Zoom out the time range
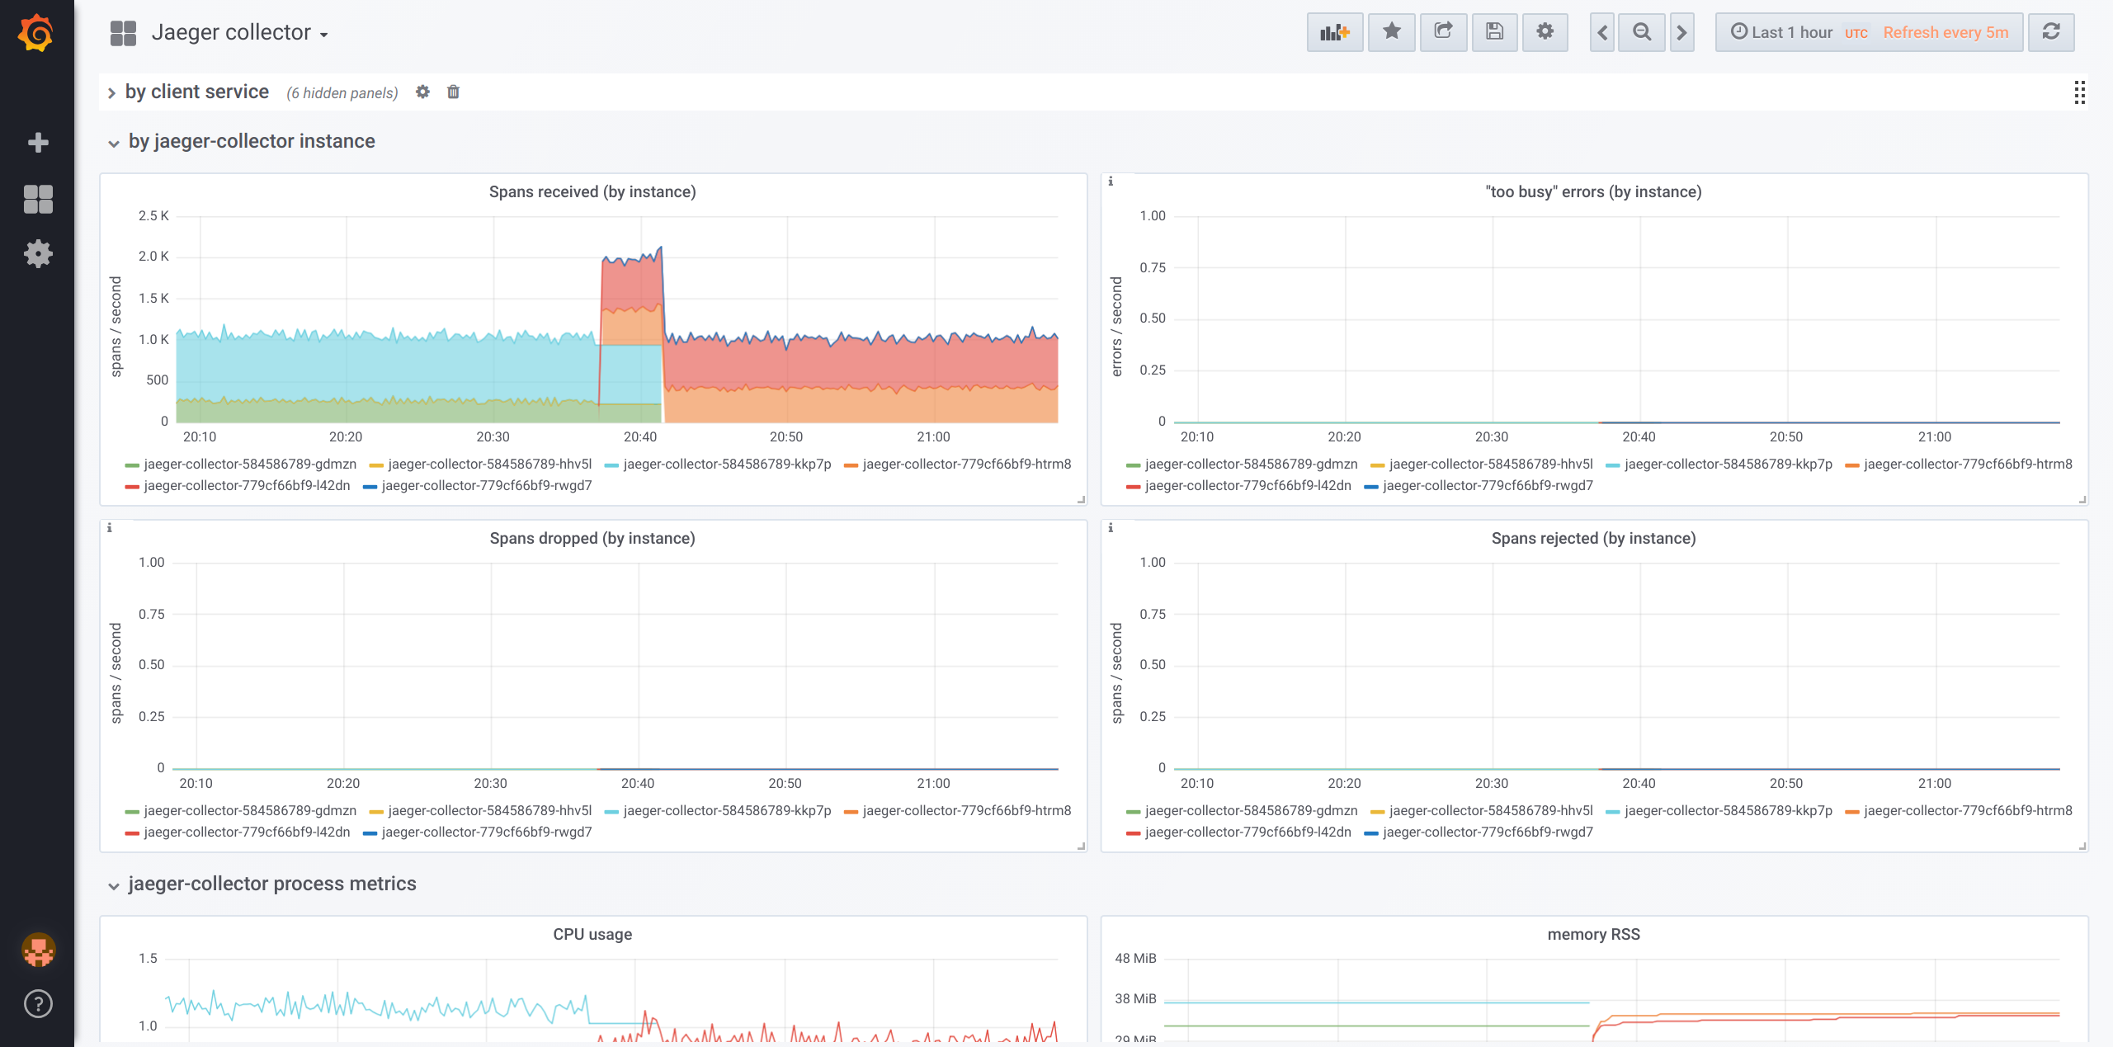 tap(1642, 32)
